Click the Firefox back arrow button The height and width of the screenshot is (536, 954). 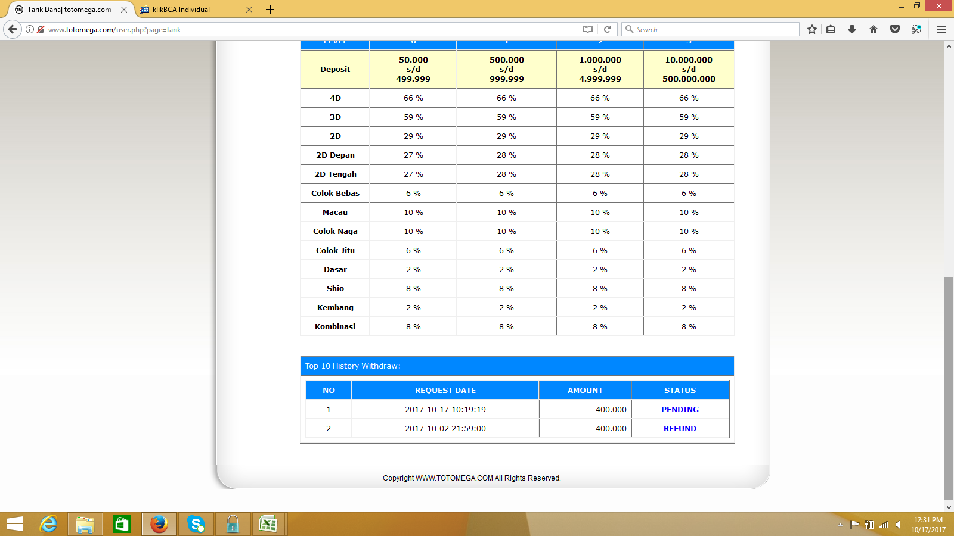[x=13, y=29]
